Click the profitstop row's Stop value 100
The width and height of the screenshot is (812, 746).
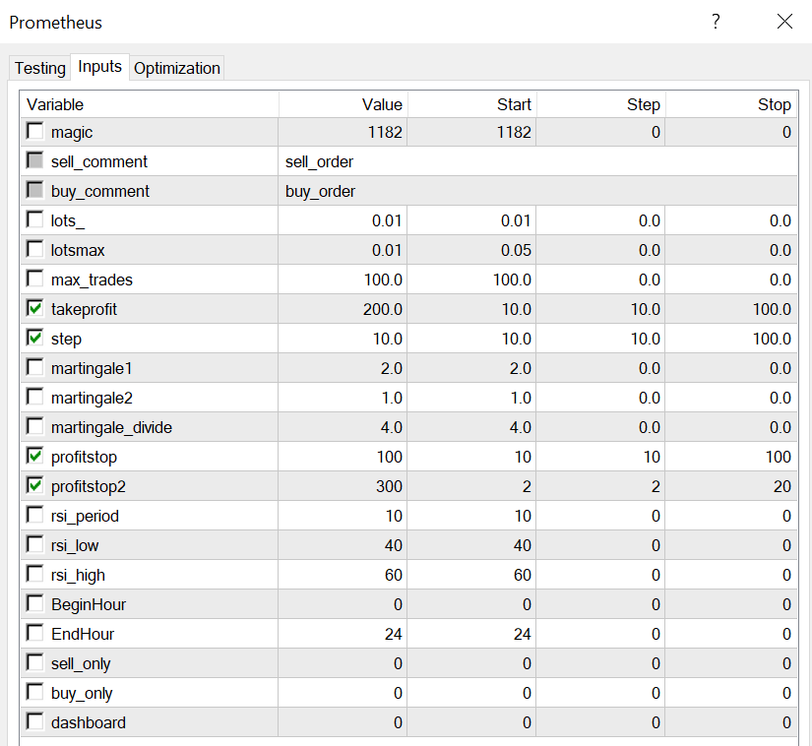[731, 457]
